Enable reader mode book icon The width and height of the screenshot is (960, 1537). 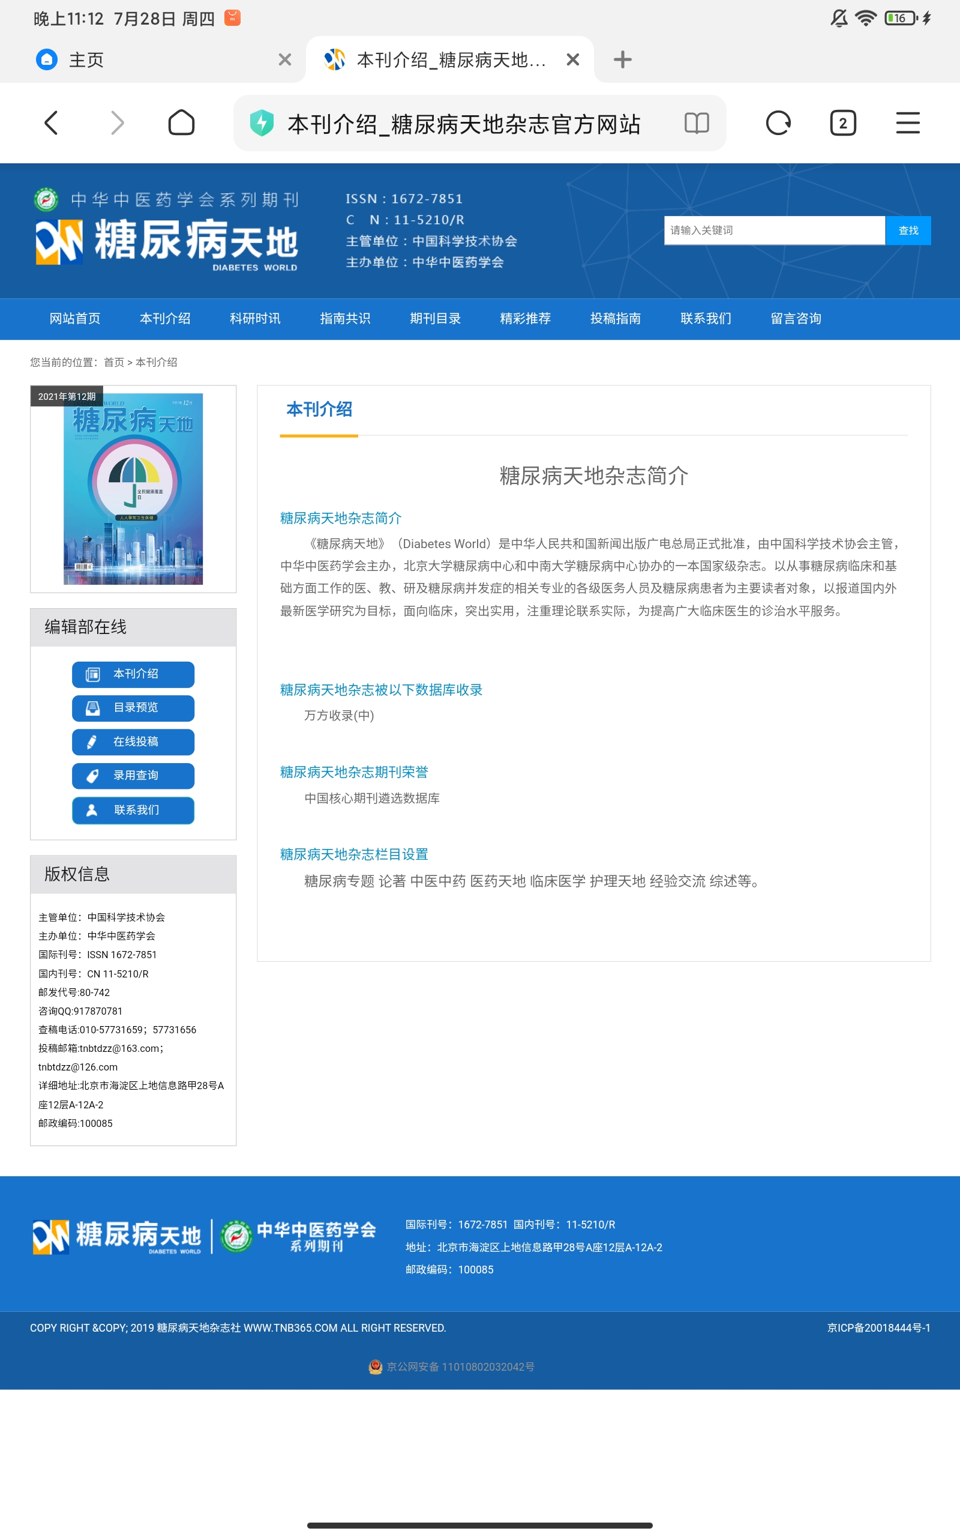tap(697, 123)
